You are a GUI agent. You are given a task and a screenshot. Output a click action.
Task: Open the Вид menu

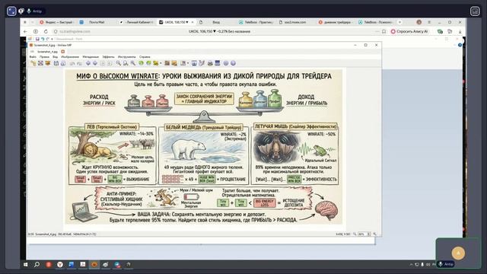click(55, 57)
